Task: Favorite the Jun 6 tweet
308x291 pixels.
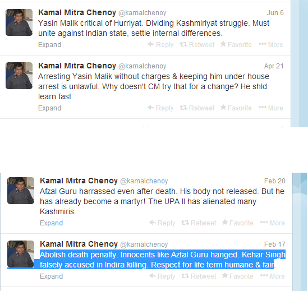Action: (x=236, y=45)
